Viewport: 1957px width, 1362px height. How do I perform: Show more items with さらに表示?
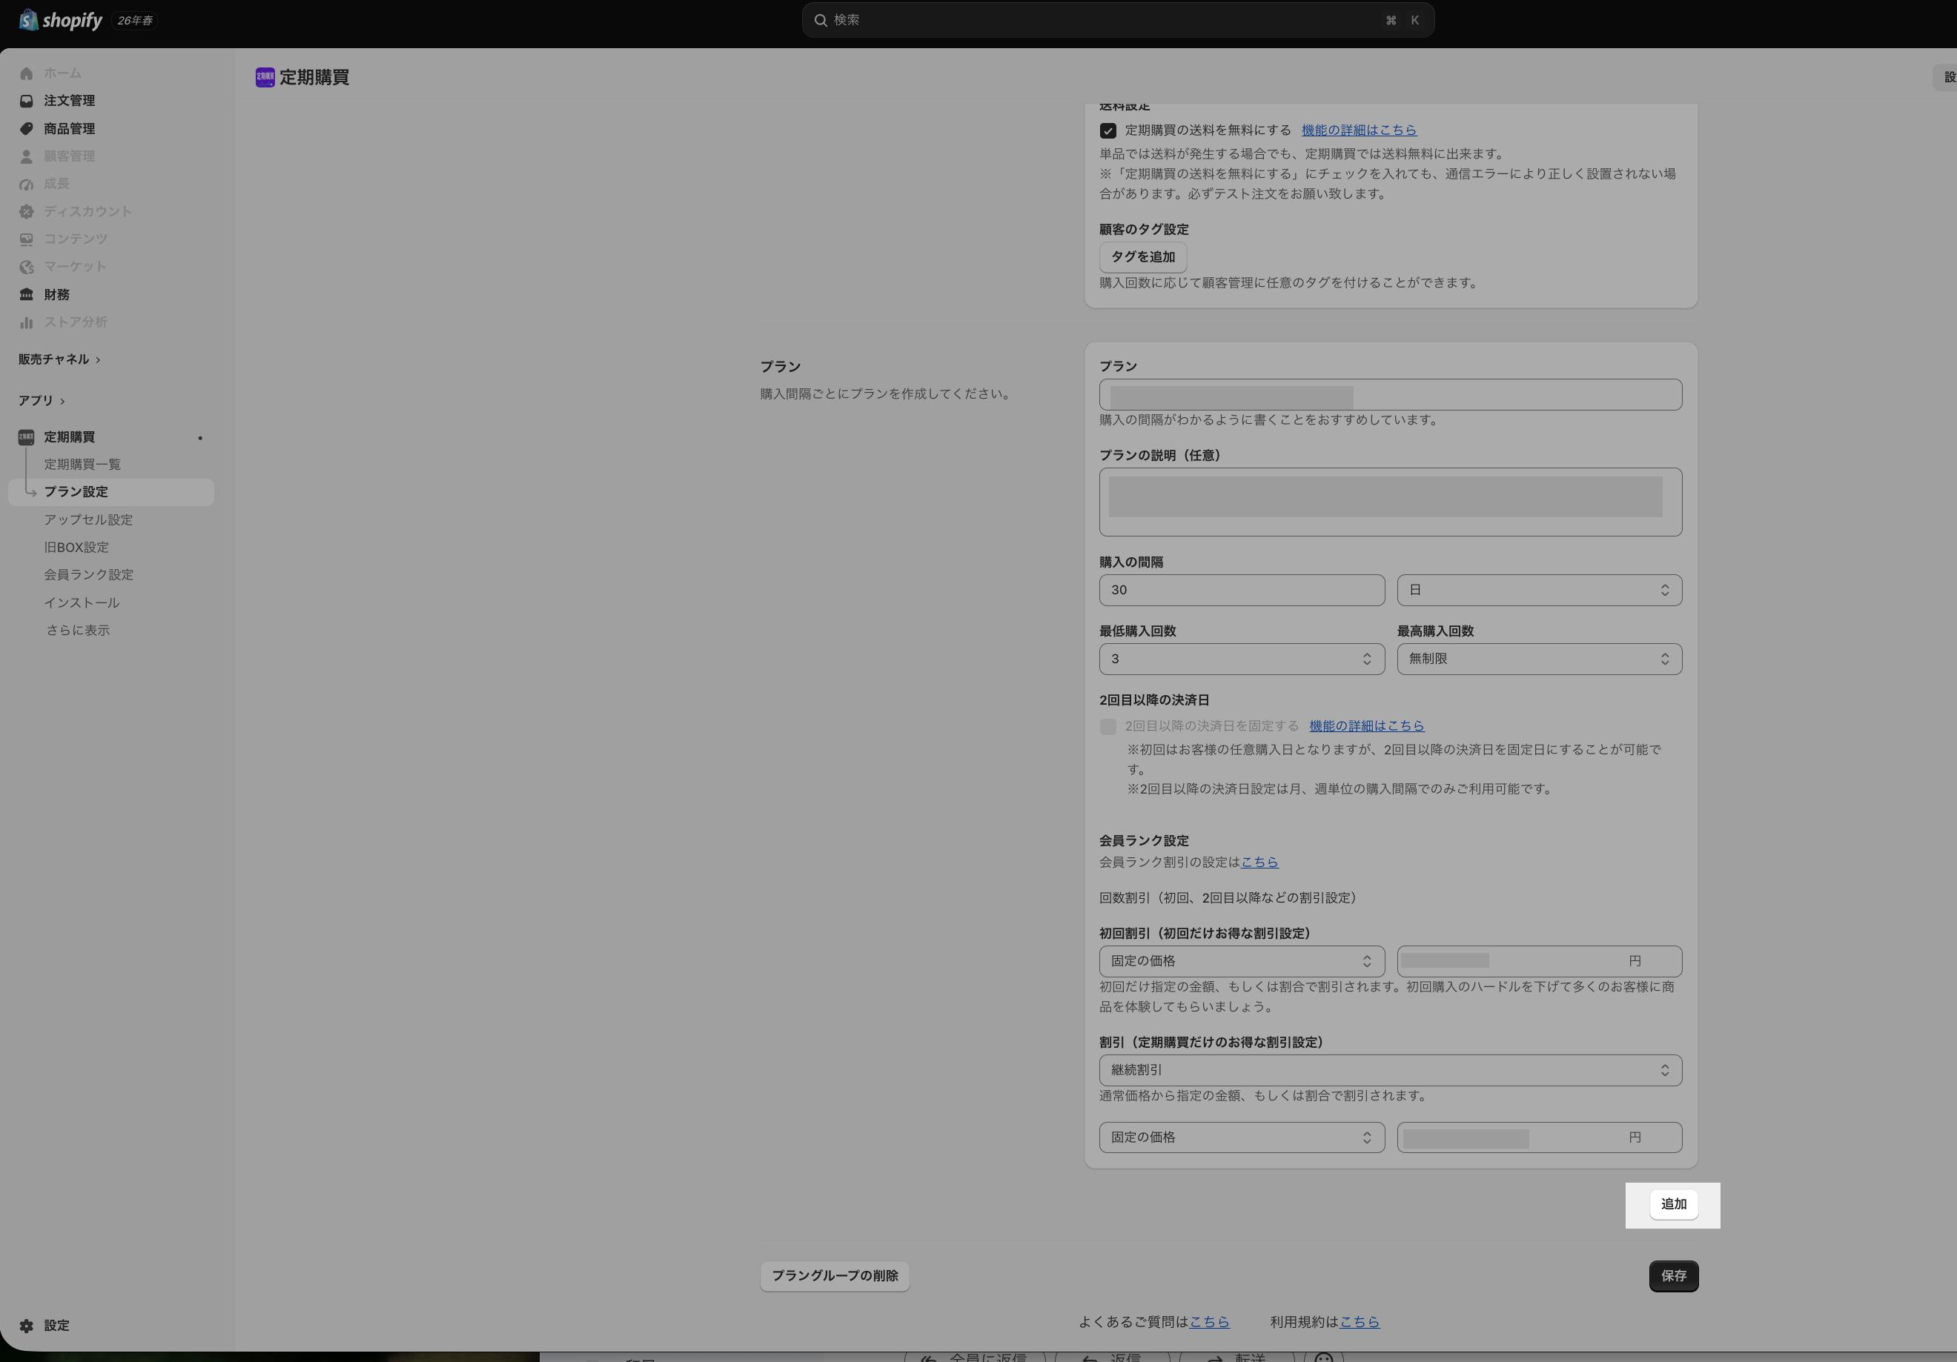[x=78, y=631]
